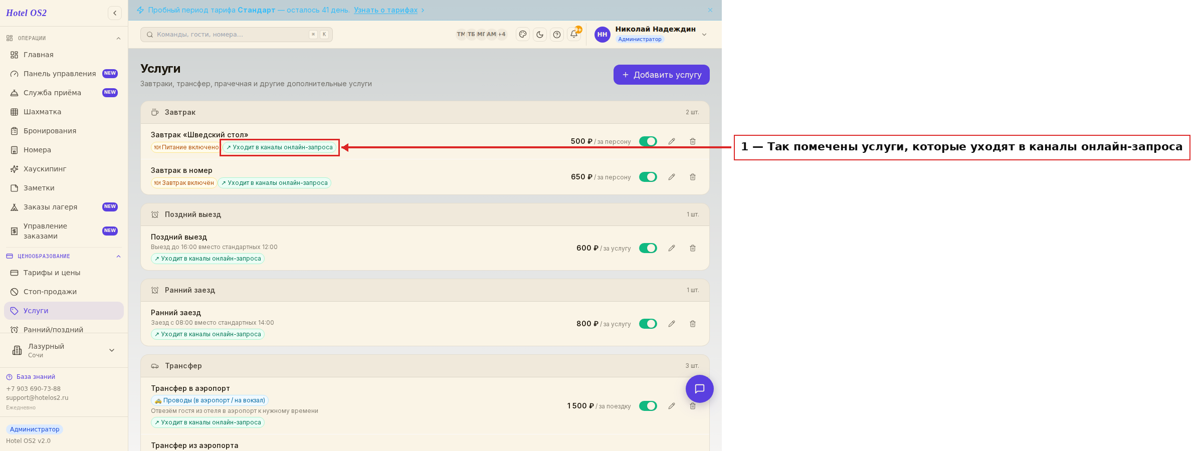Delete the Завтрак в номер service

click(x=693, y=177)
